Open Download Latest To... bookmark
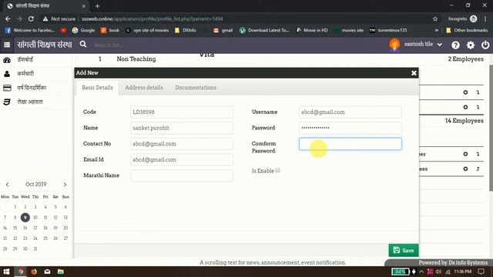This screenshot has width=493, height=277. coord(264,30)
